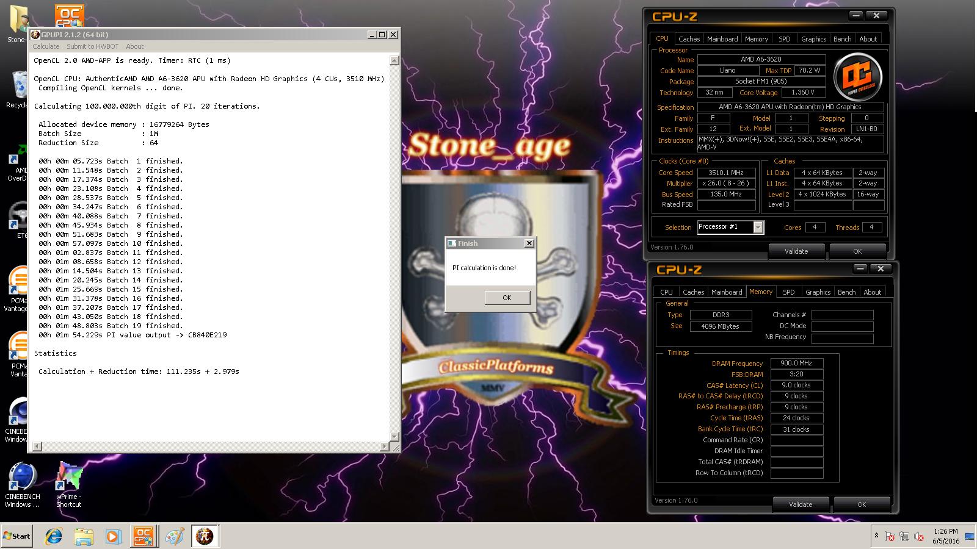Open the Stone folder on desktop
Image resolution: width=977 pixels, height=549 pixels.
pos(17,24)
